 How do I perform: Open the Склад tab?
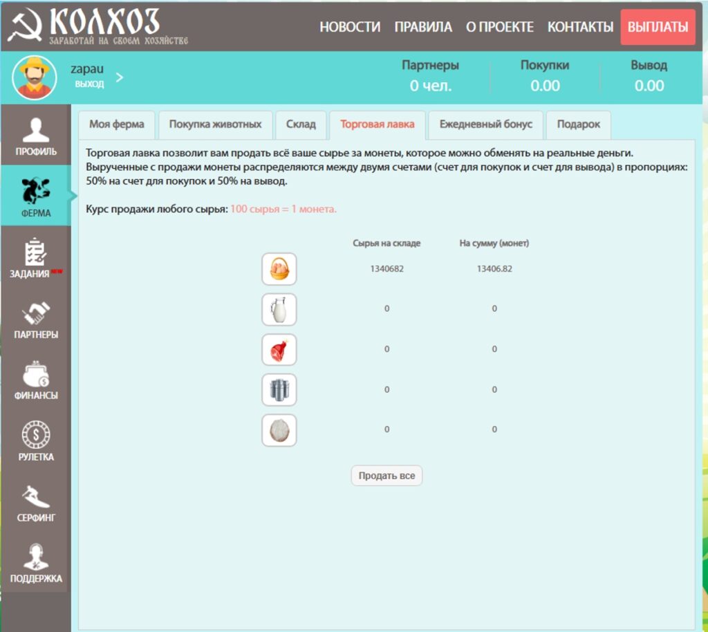click(301, 124)
